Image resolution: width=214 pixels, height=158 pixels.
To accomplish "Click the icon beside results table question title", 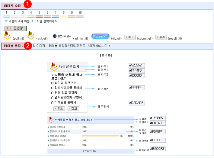I will click(x=51, y=120).
